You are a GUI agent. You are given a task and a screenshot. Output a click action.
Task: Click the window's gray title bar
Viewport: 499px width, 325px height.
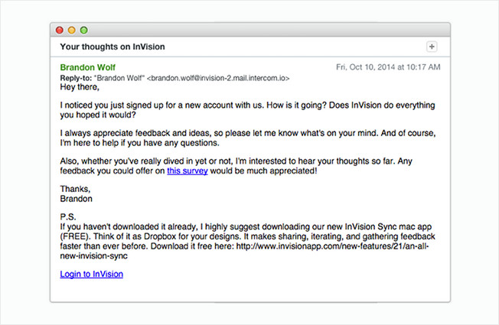(250, 31)
